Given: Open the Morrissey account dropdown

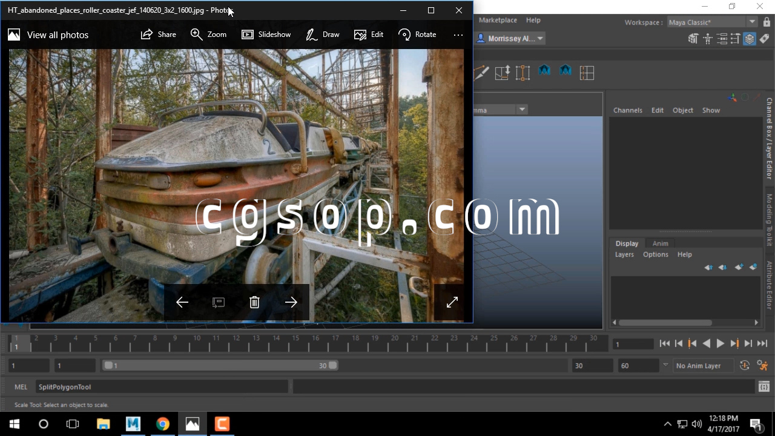Looking at the screenshot, I should (511, 38).
